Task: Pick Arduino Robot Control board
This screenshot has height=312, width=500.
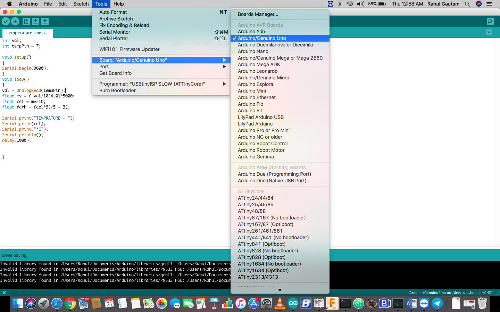Action: tap(280, 144)
